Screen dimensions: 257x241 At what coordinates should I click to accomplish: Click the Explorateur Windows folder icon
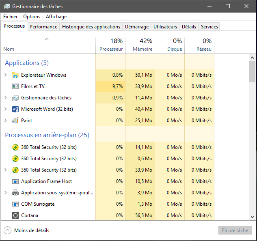15,75
